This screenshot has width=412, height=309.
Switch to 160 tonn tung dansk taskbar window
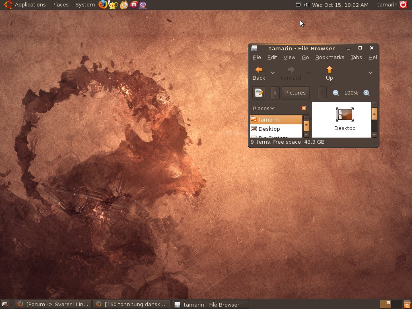[x=132, y=304]
